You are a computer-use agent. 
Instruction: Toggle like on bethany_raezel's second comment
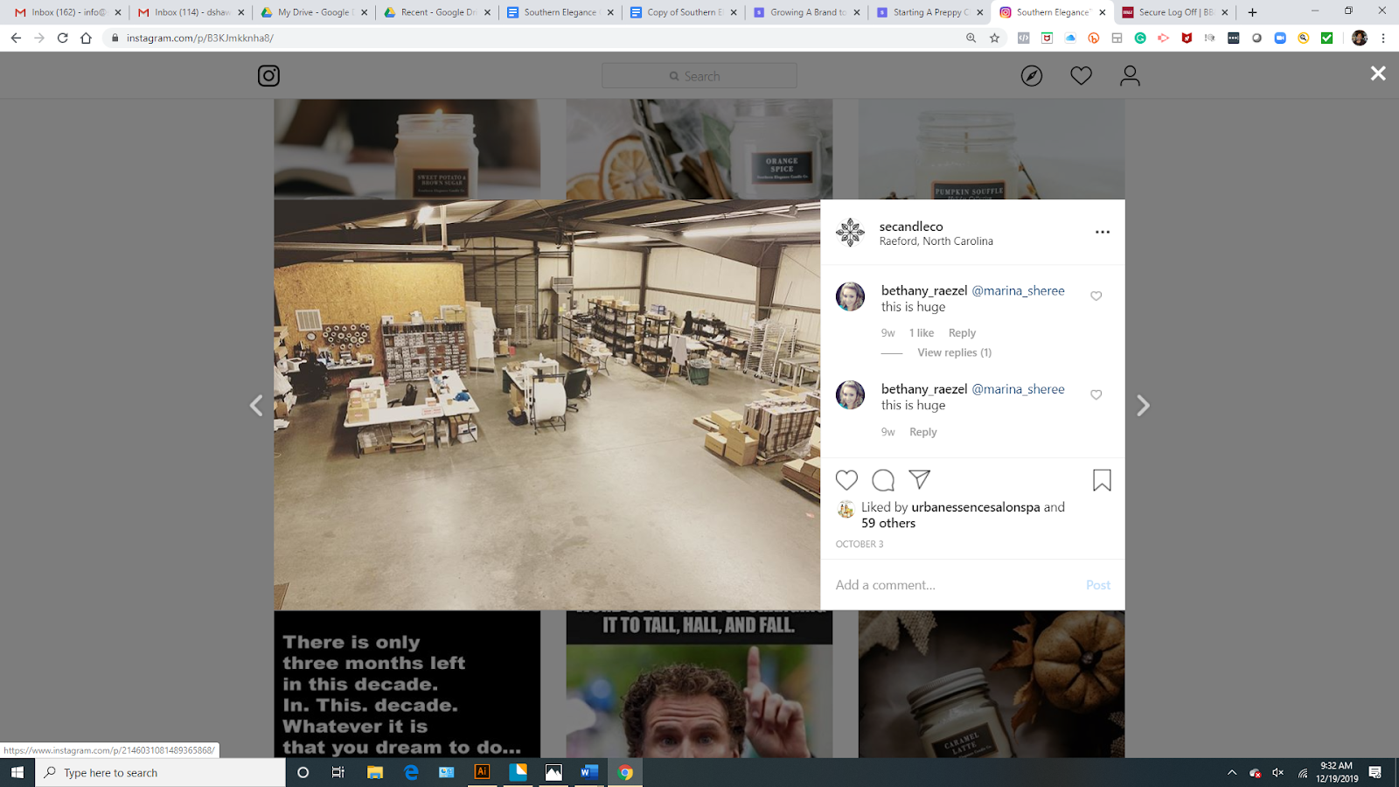1096,394
